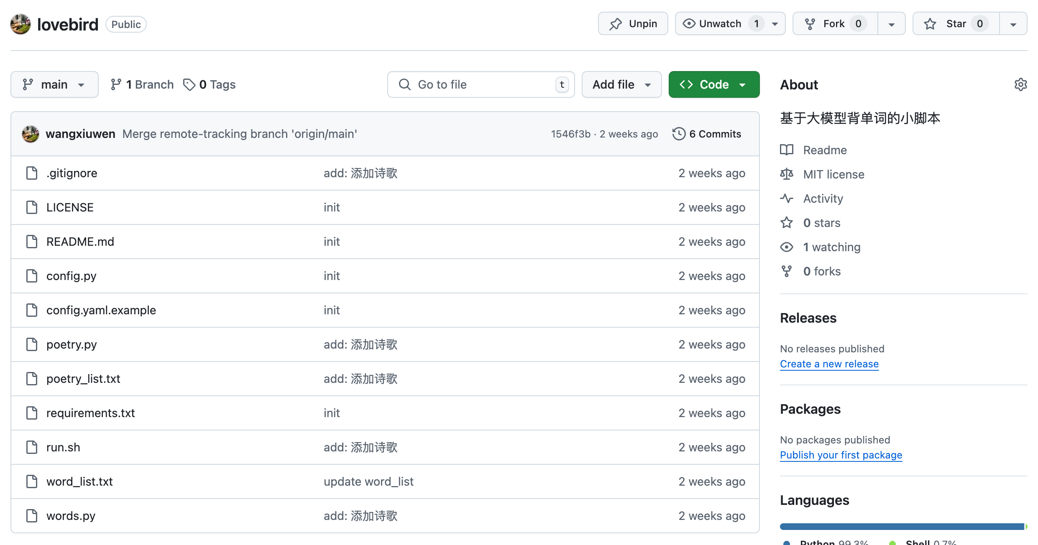Click Create a new release link
Image resolution: width=1038 pixels, height=545 pixels.
click(829, 364)
